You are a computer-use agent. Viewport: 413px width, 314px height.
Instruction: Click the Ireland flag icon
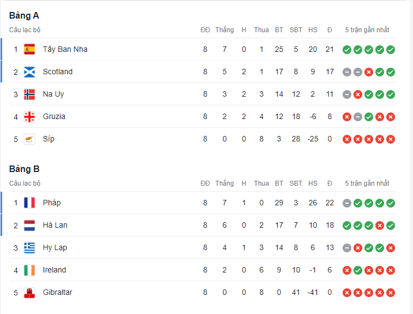29,270
